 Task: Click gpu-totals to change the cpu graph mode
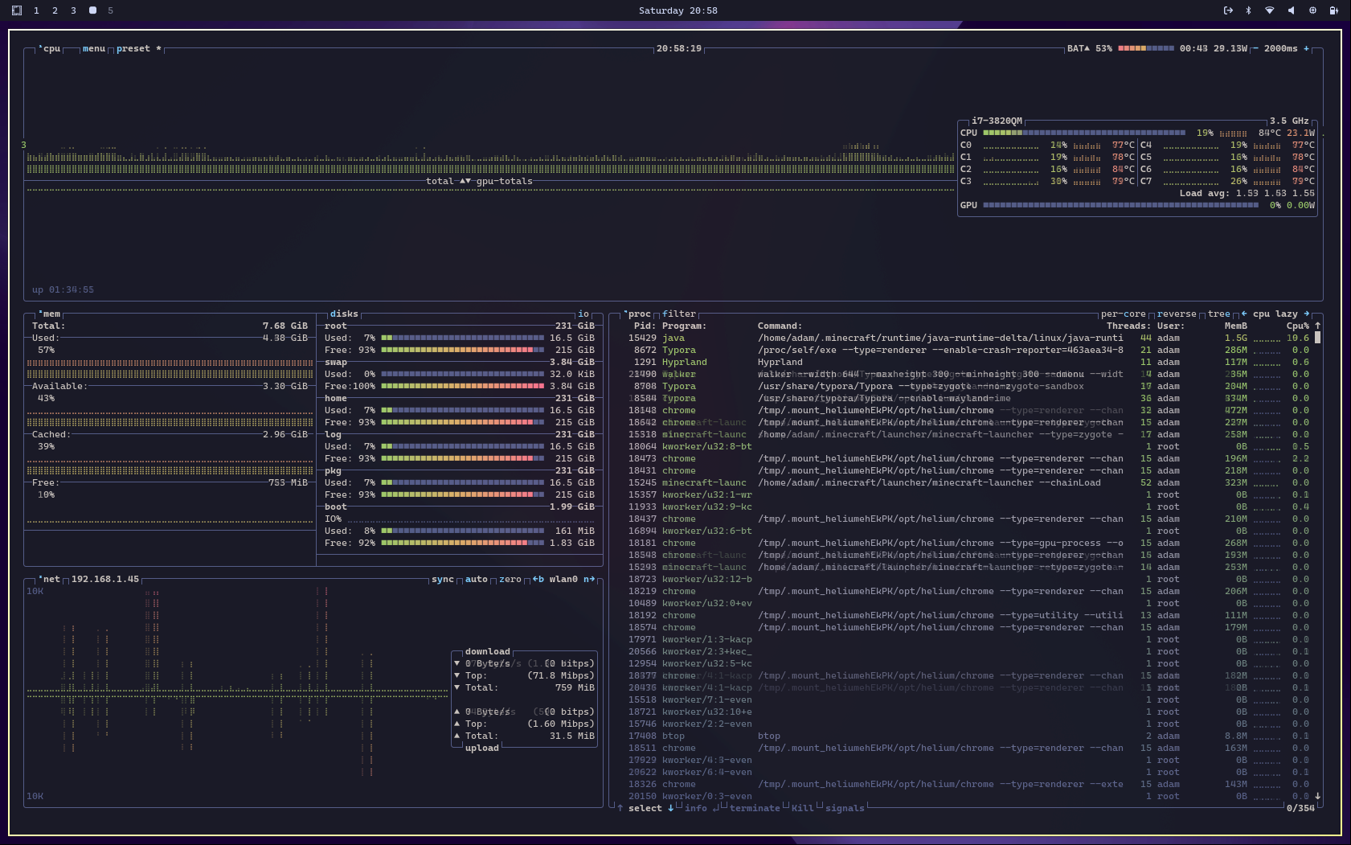(x=505, y=181)
